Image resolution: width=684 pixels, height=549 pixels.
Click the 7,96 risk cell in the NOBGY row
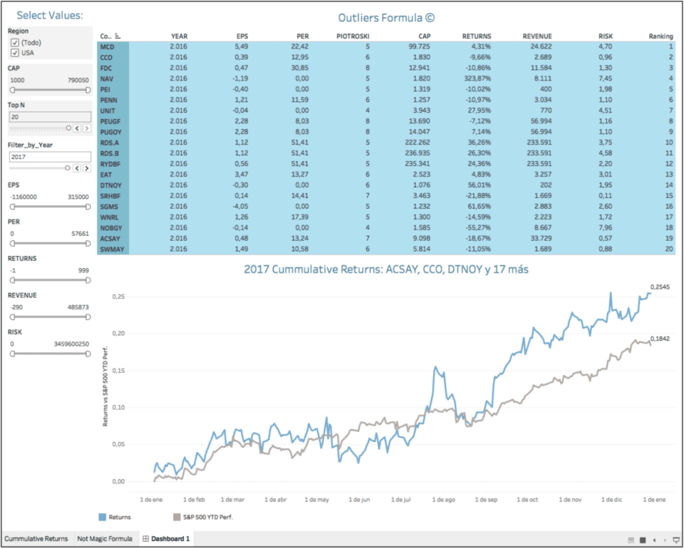pyautogui.click(x=605, y=227)
